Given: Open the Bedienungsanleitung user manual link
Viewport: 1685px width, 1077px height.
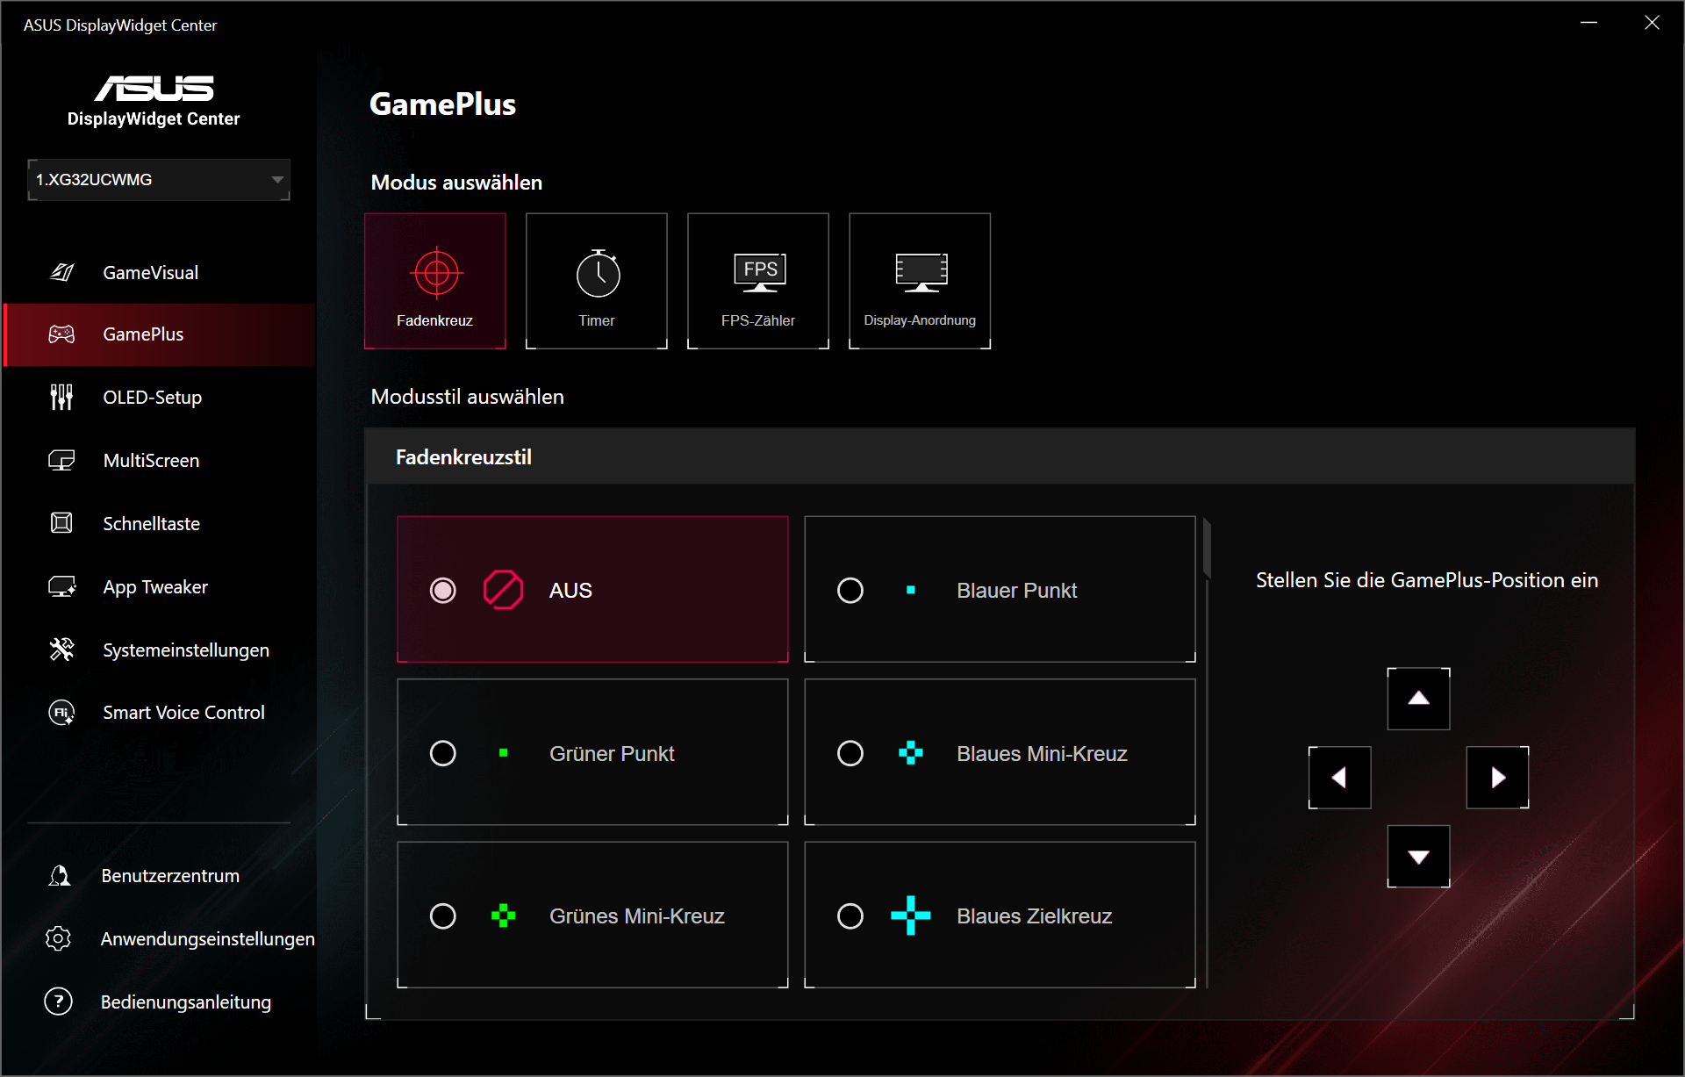Looking at the screenshot, I should [x=185, y=1002].
